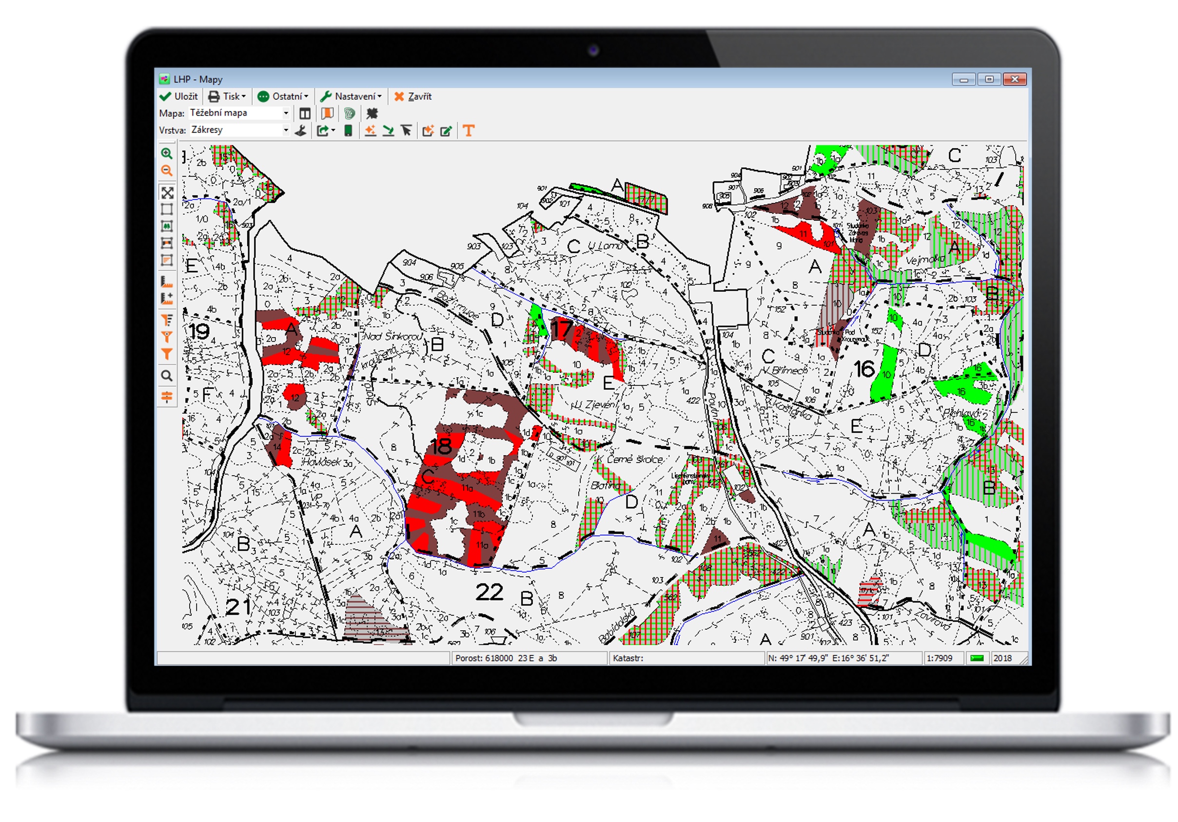Open the Ostatní menu

point(283,97)
